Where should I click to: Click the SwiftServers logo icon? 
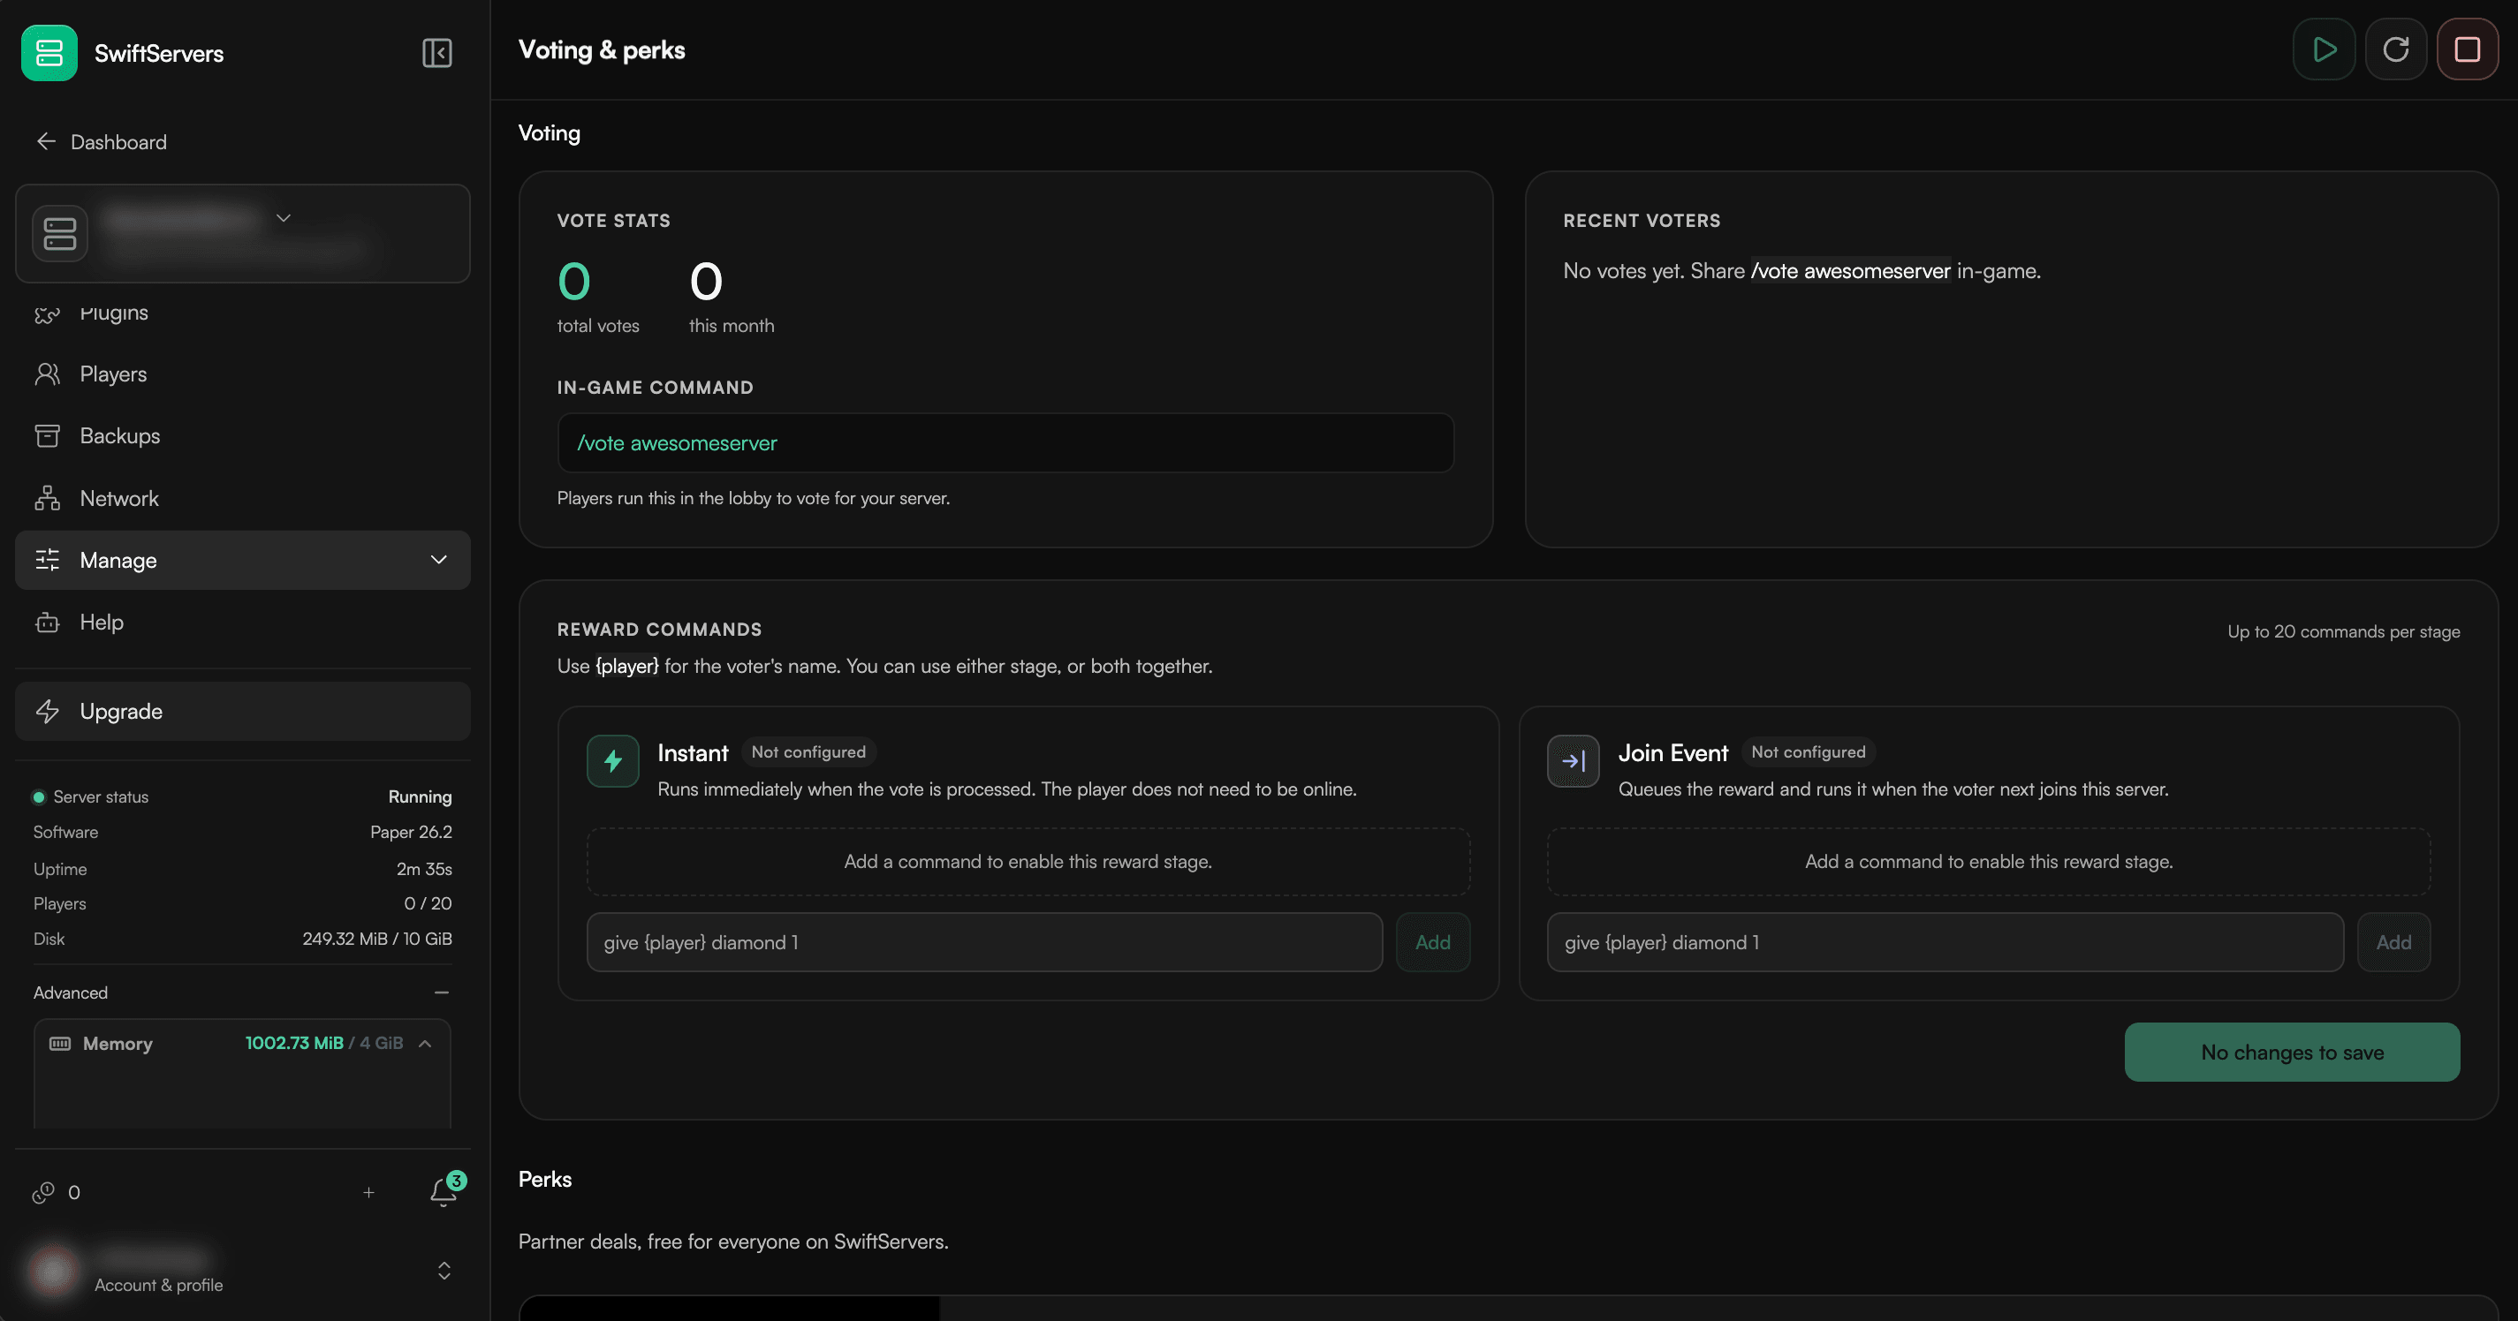coord(49,53)
